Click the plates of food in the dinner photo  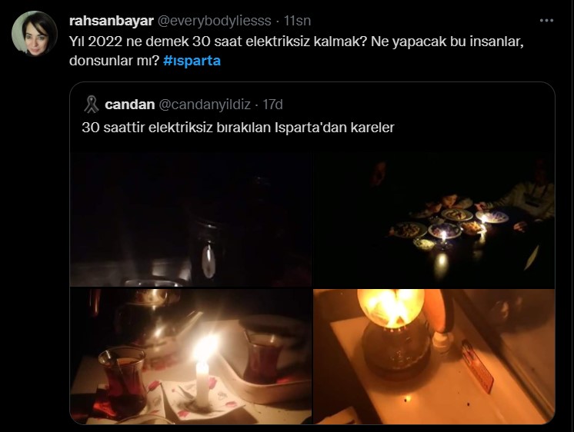(449, 225)
